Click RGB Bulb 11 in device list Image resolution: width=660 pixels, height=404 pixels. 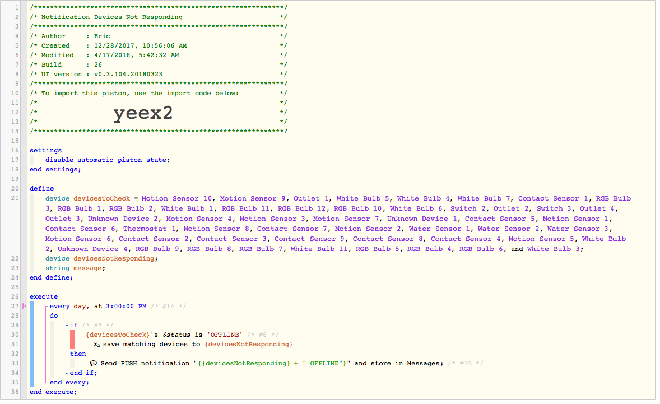click(245, 209)
